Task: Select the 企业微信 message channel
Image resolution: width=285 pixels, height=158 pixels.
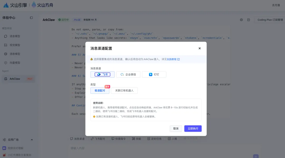Action: [128, 74]
